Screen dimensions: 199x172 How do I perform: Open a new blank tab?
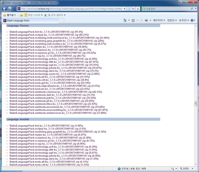pyautogui.click(x=61, y=20)
